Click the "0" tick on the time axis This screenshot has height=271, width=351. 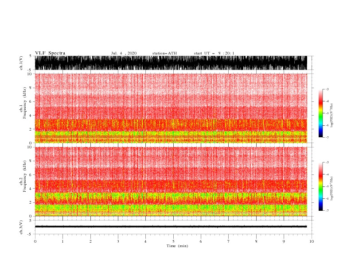[35, 241]
